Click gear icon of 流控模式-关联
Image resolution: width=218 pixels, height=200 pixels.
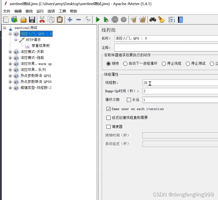pos(16,52)
